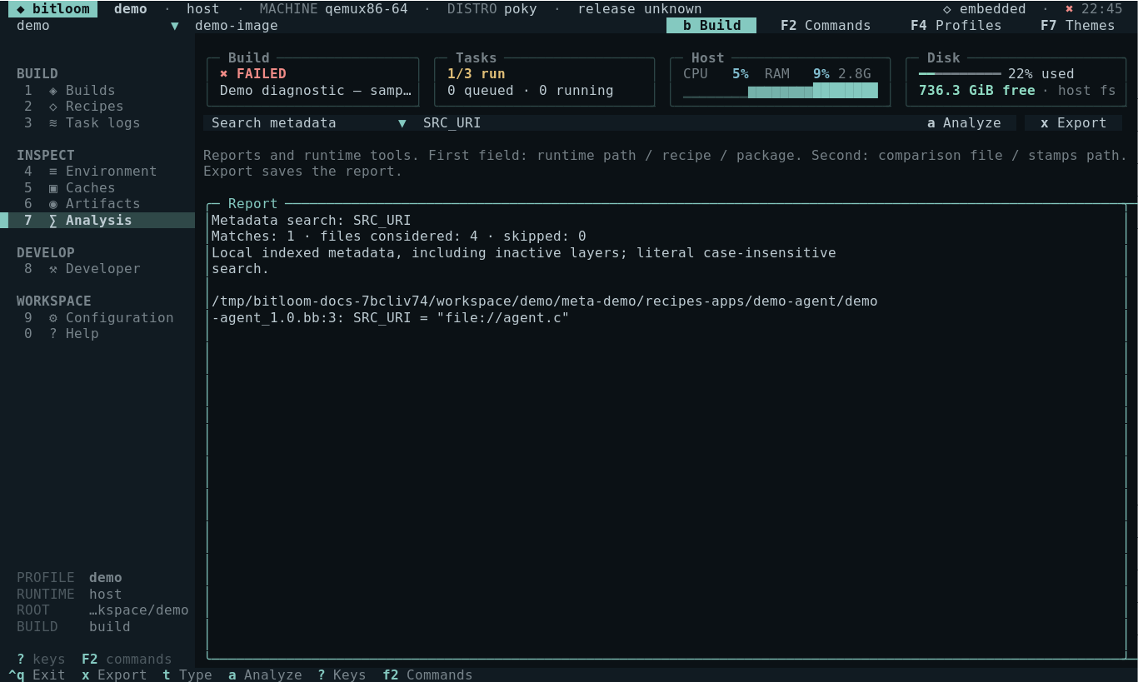Run the a Analyze button

point(964,123)
